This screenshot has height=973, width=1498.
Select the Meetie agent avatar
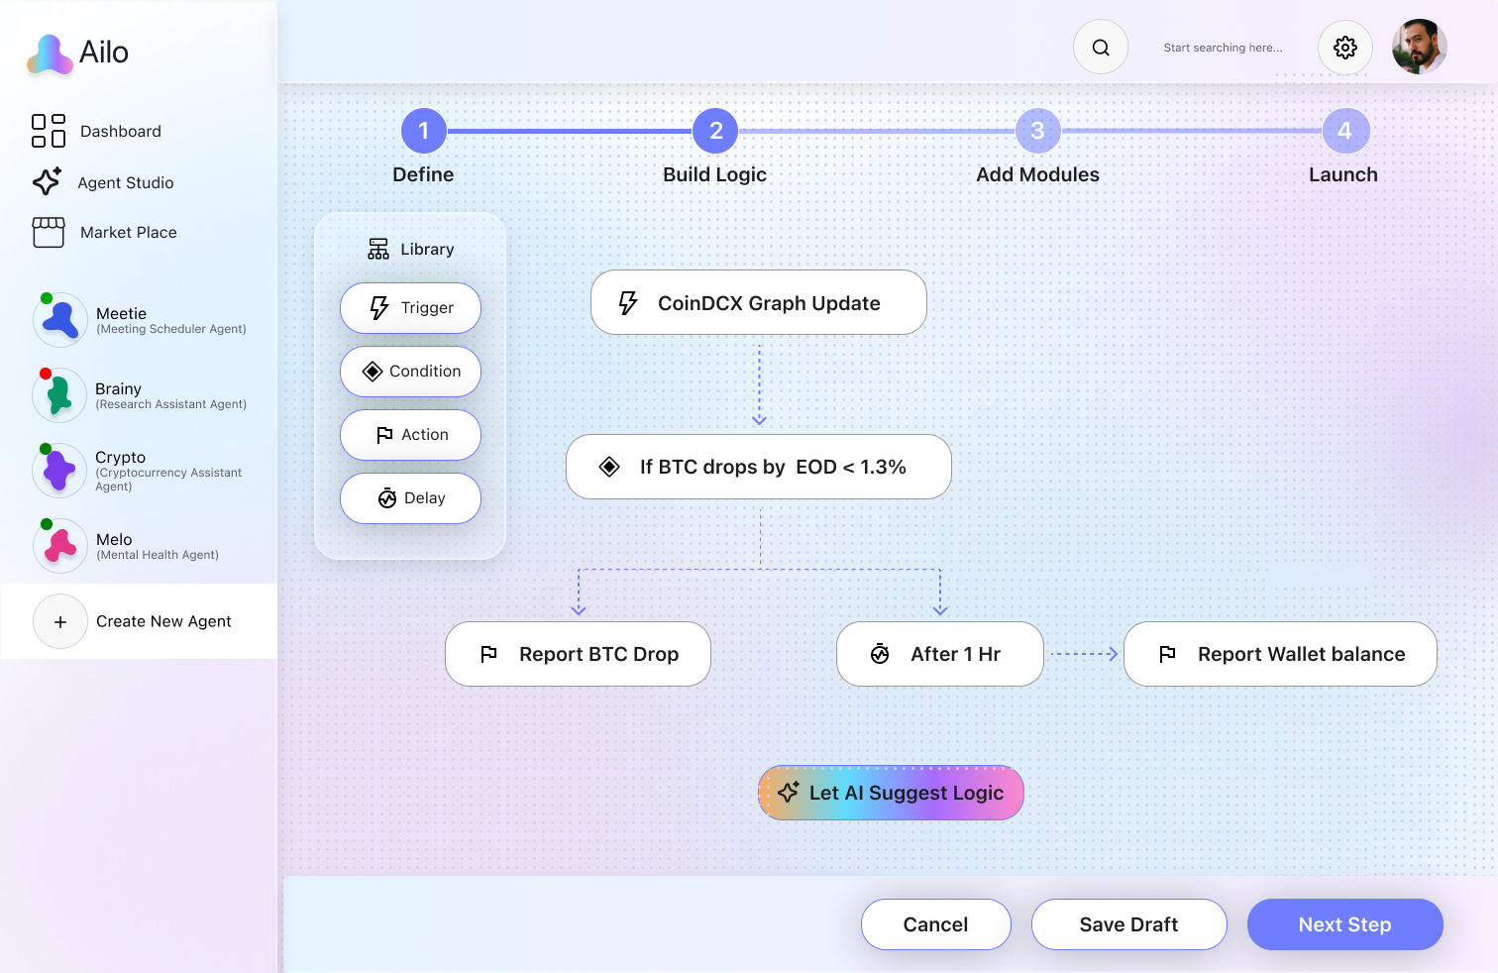pos(59,320)
